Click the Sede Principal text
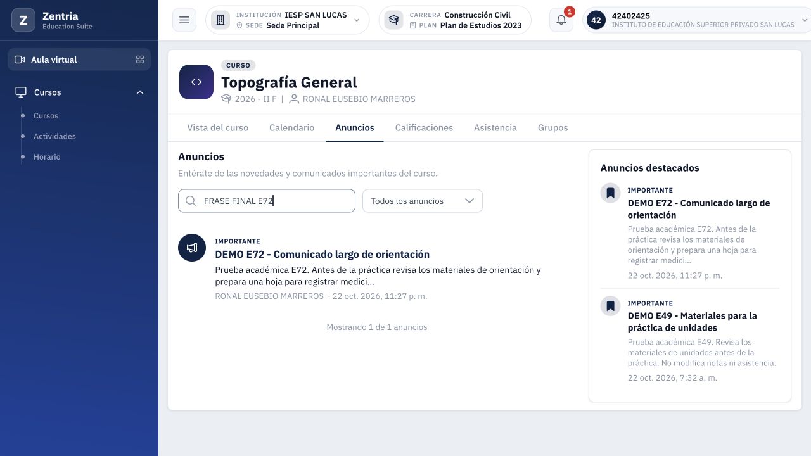811x456 pixels. point(293,25)
